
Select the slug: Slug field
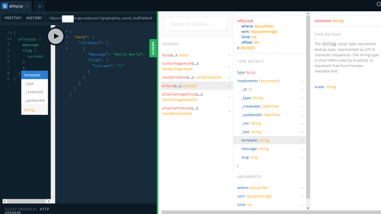[x=269, y=157]
